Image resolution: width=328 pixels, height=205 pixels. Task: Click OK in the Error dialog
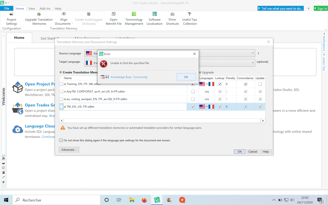pos(186,77)
